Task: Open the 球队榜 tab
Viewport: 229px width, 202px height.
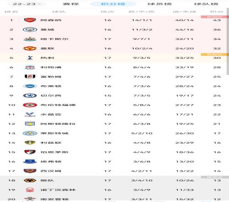Action: tap(206, 4)
